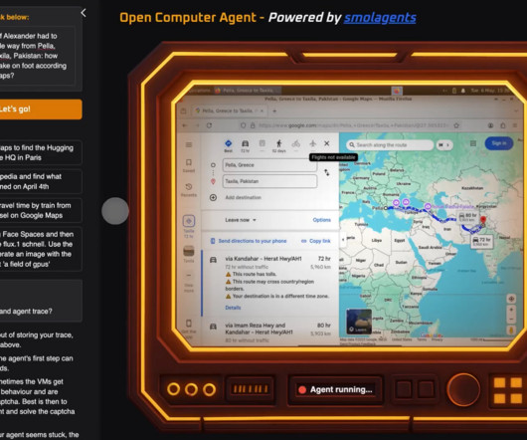
Task: Open route Options
Action: 321,220
